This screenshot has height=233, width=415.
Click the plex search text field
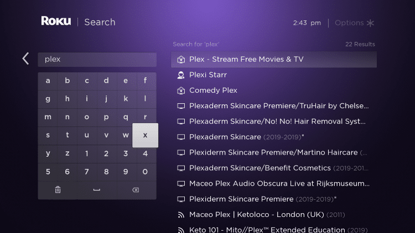97,60
